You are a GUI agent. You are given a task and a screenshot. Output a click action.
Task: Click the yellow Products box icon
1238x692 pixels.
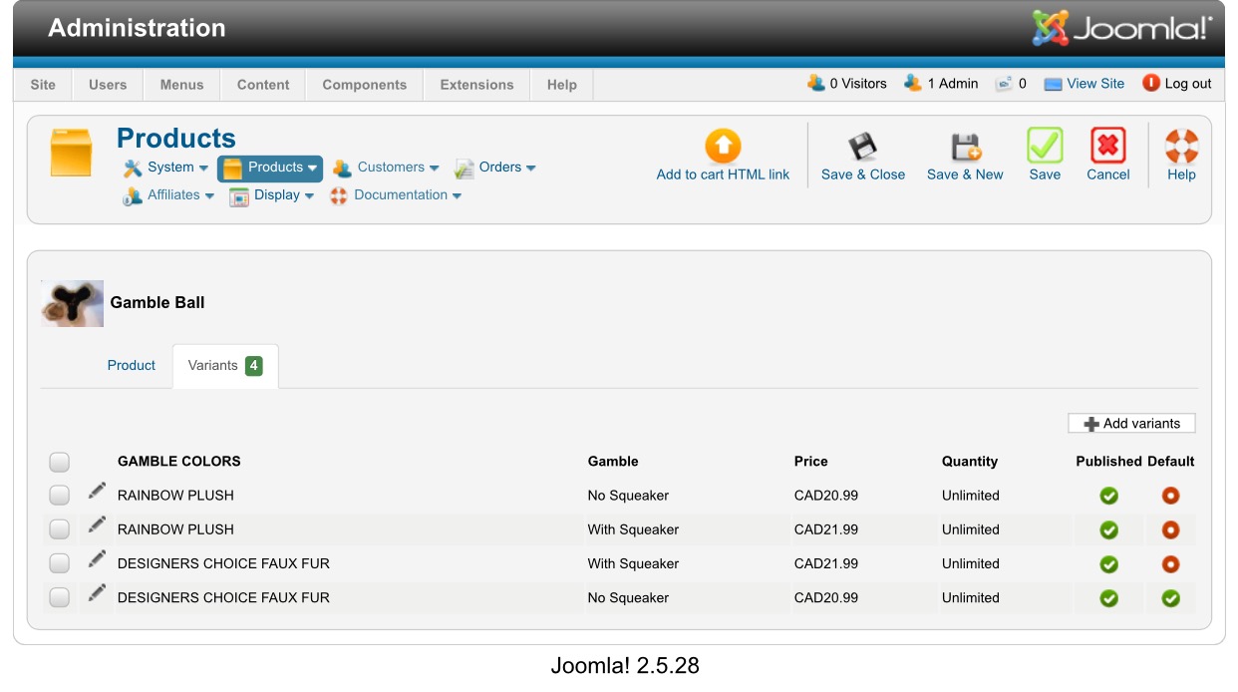71,154
